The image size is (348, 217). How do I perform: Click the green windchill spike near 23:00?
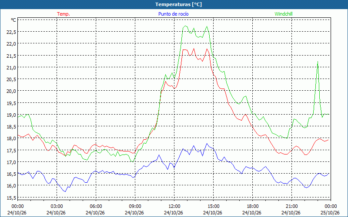(x=318, y=62)
